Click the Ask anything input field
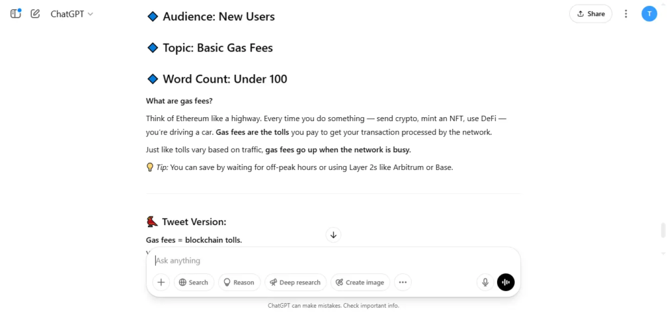Screen dimensions: 667x313 tap(333, 260)
